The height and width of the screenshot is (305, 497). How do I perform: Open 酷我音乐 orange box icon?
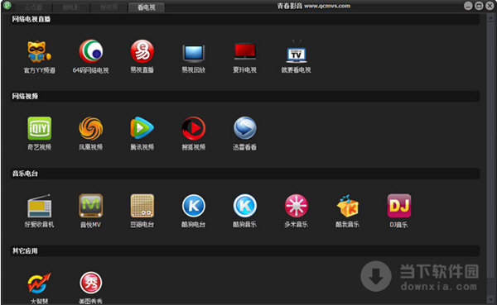[x=348, y=206]
